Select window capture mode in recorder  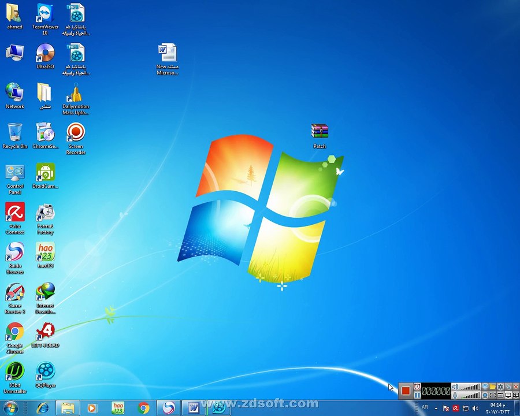point(500,395)
